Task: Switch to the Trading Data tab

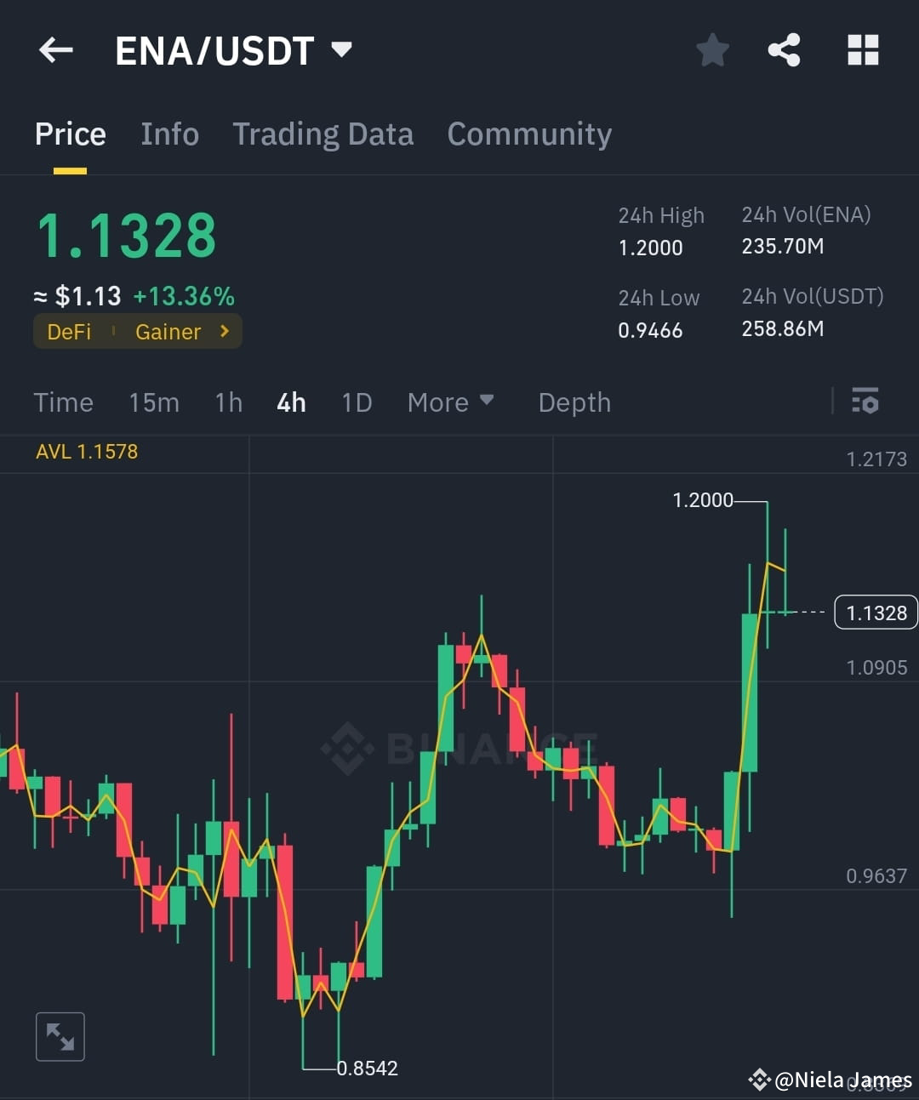Action: click(323, 134)
